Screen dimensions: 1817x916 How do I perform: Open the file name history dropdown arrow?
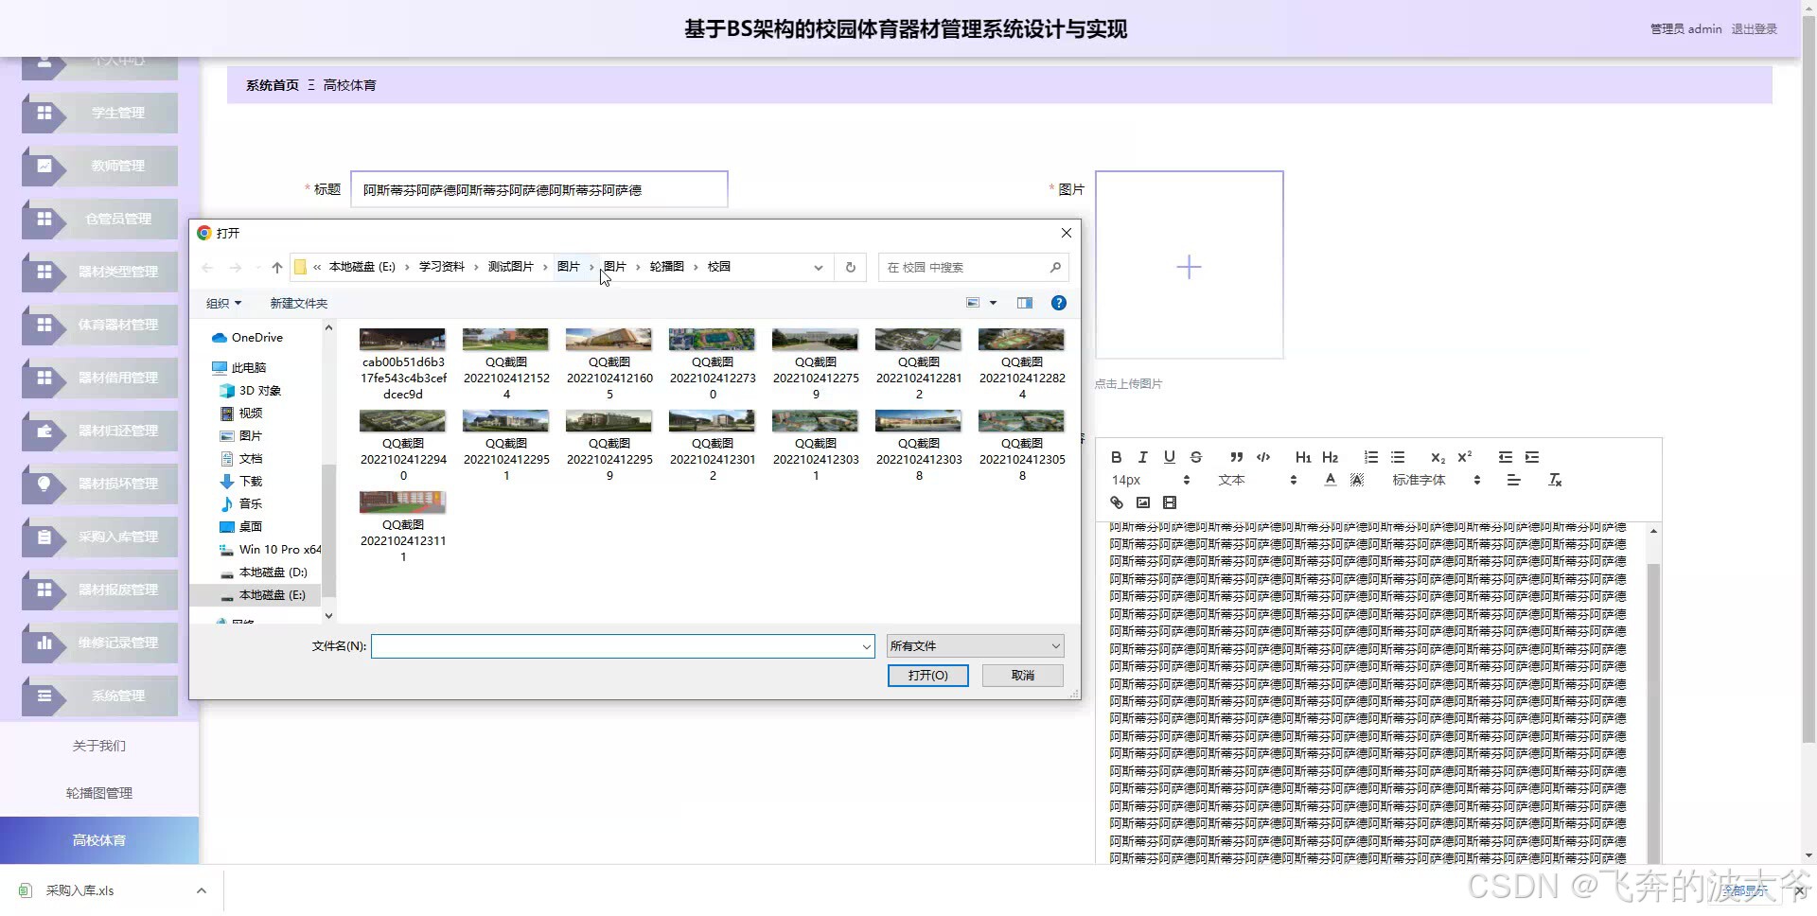[x=866, y=646]
